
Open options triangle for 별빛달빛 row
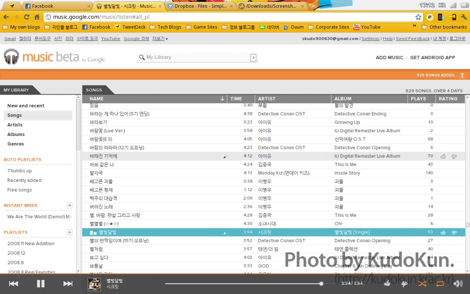pos(224,233)
